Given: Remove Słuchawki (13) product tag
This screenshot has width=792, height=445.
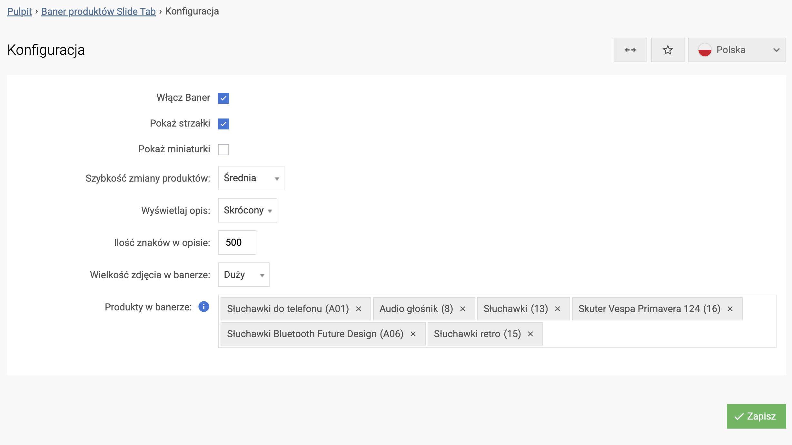Looking at the screenshot, I should 558,309.
